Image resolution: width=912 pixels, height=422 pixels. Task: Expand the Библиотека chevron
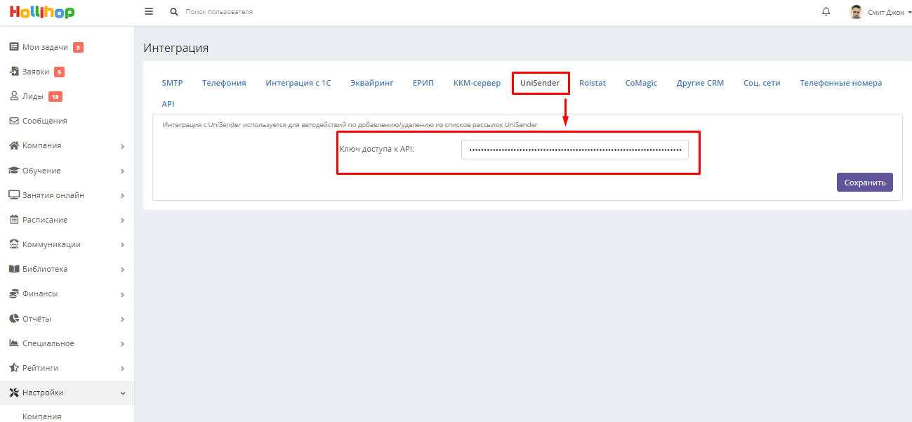pyautogui.click(x=122, y=270)
